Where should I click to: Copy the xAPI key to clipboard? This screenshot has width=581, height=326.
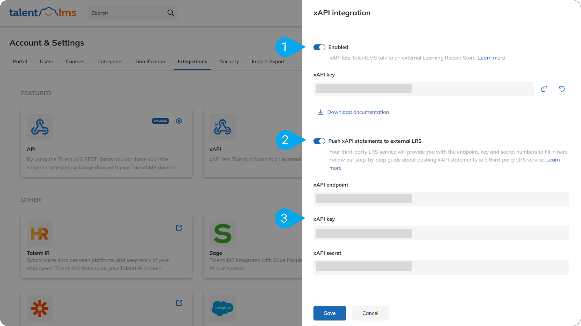click(544, 89)
